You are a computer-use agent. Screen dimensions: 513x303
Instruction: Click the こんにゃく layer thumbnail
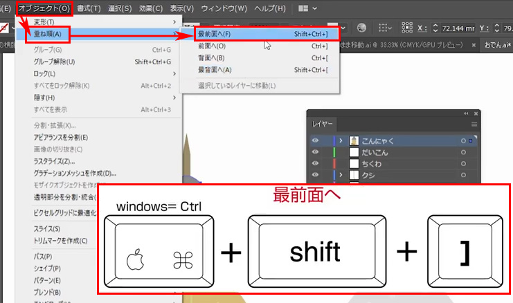[x=354, y=141]
